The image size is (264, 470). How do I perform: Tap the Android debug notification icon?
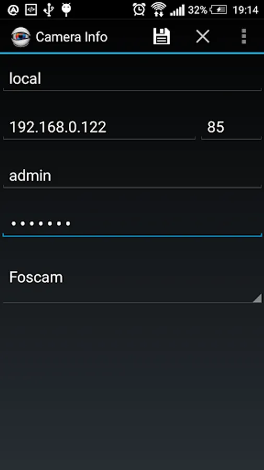point(66,9)
